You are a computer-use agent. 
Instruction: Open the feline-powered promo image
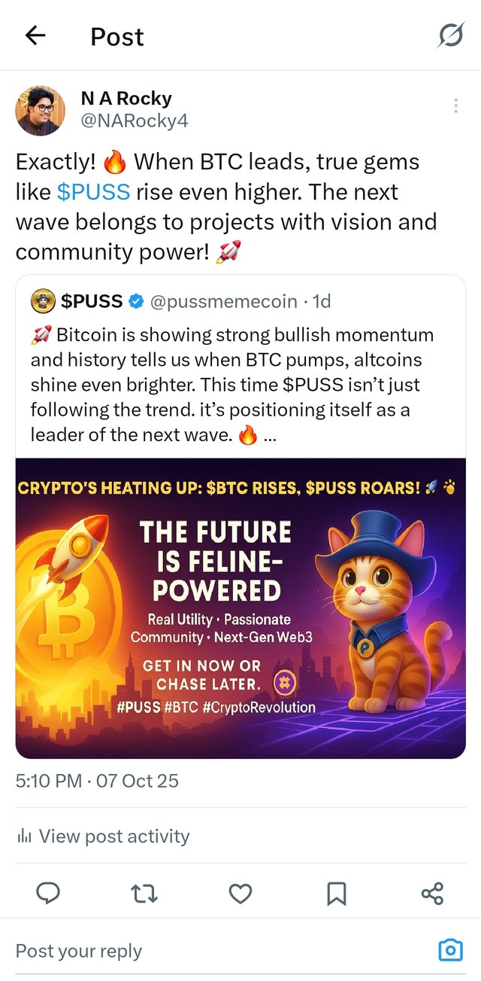click(240, 608)
